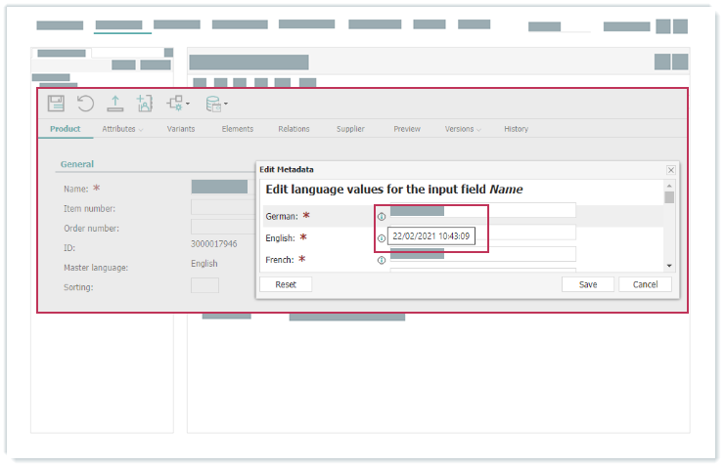Screen dimensions: 725x468
Task: Click info icon next to German field
Action: (x=382, y=217)
